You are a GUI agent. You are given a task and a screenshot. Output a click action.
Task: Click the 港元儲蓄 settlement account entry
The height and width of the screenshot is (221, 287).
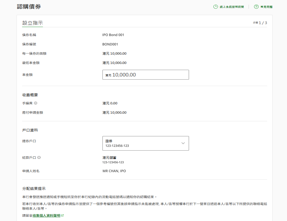tap(109, 158)
